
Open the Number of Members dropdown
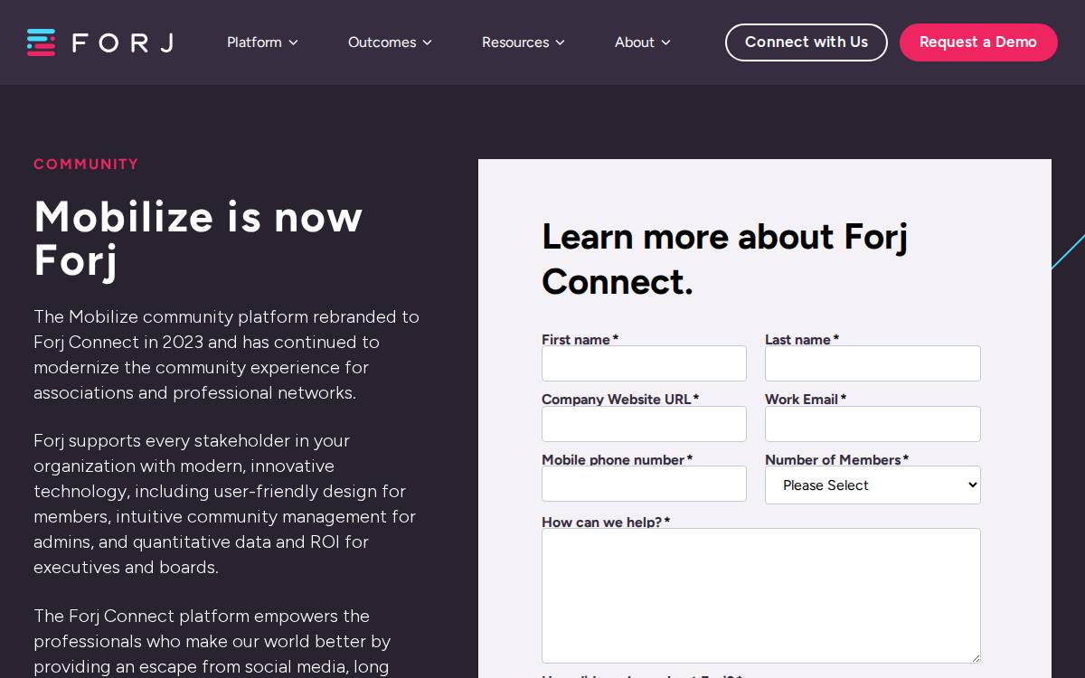click(x=873, y=485)
